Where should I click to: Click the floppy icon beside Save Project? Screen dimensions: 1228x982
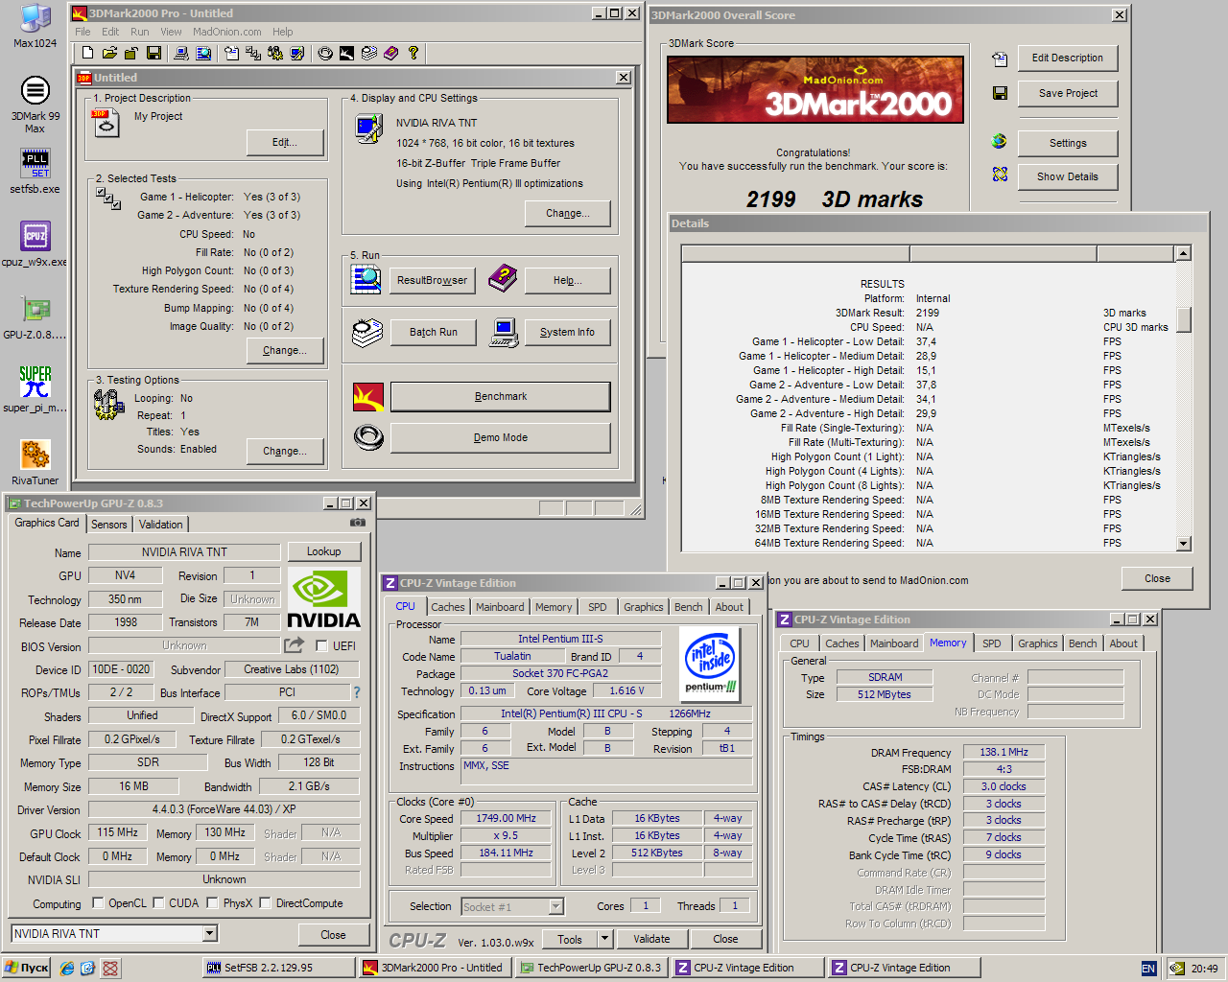(x=1000, y=93)
